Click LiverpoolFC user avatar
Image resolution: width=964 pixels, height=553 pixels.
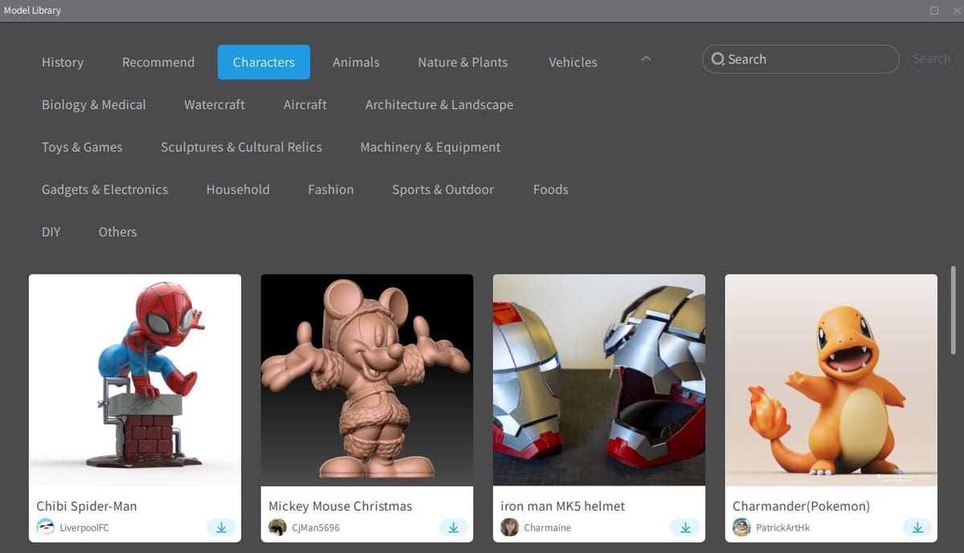(x=46, y=527)
